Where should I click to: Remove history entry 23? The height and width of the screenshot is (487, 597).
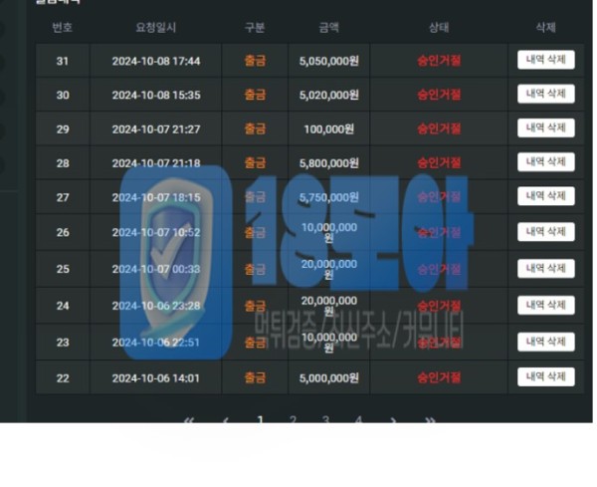coord(545,342)
